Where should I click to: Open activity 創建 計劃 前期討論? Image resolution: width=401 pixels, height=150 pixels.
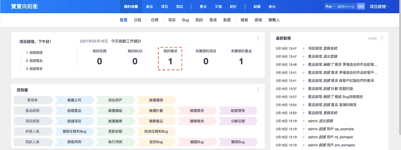click(331, 89)
